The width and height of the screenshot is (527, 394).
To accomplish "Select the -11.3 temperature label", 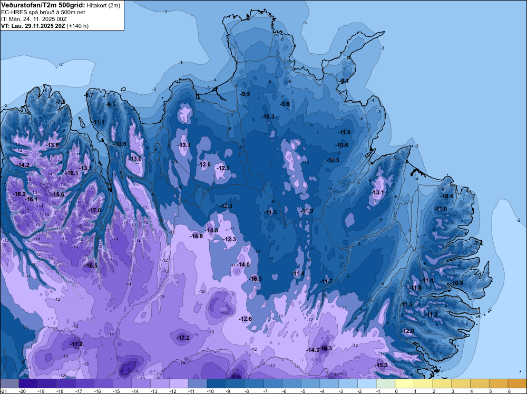I will [x=431, y=315].
